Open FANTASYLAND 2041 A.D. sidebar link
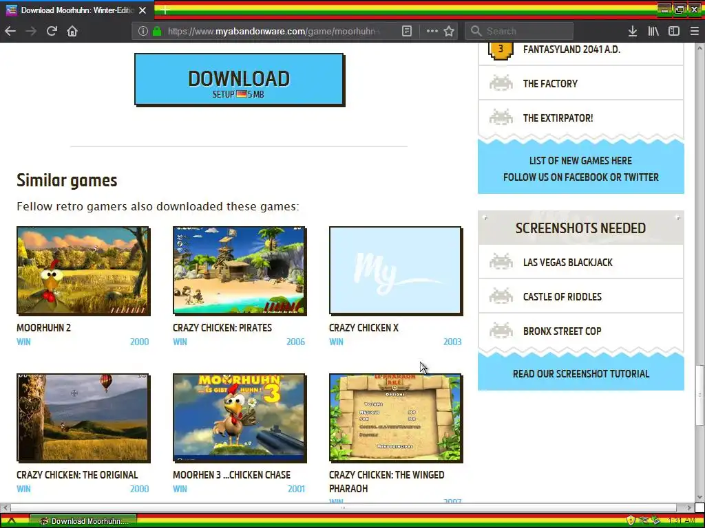This screenshot has width=705, height=528. tap(571, 49)
